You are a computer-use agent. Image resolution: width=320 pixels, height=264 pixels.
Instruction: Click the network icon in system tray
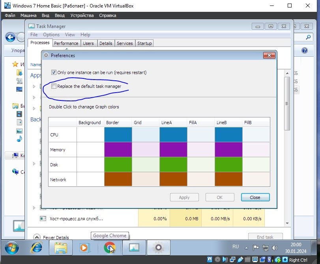click(265, 248)
